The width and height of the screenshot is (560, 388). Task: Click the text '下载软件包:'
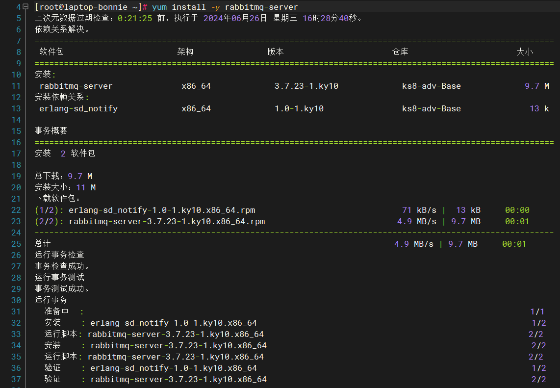tap(57, 199)
